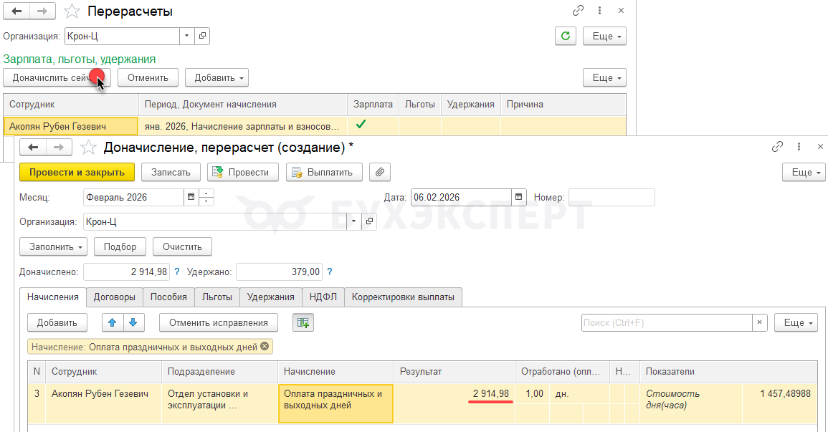This screenshot has height=432, width=828.
Task: Remove Оплата праздничных и выходных дней filter
Action: click(265, 347)
